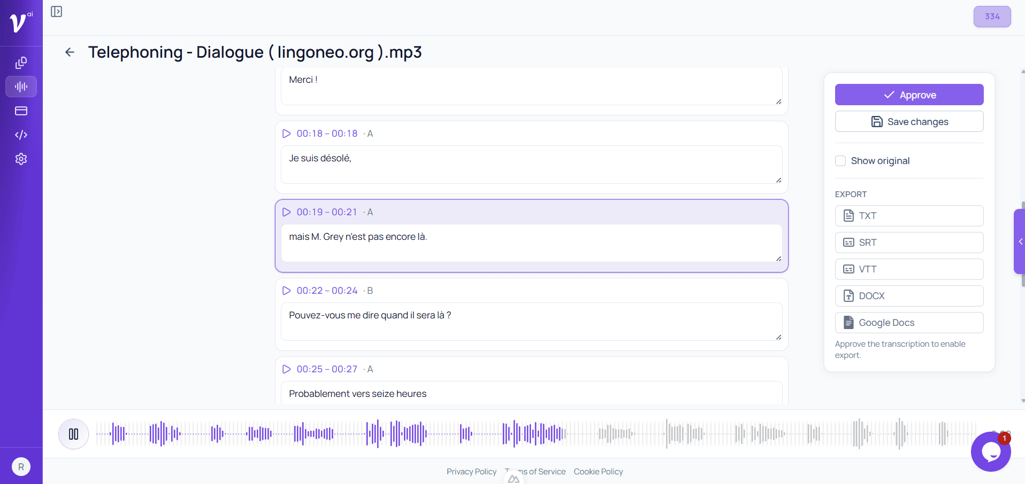Open the Privacy Policy link
1025x484 pixels.
coord(471,472)
